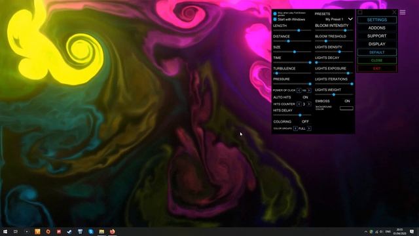This screenshot has height=236, width=419.
Task: Click the Bloom Treshold slider handle
Action: tap(326, 41)
